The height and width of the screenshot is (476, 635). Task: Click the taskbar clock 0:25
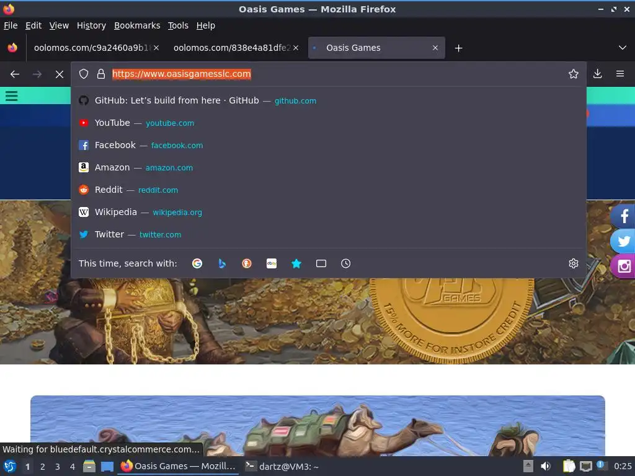point(623,466)
